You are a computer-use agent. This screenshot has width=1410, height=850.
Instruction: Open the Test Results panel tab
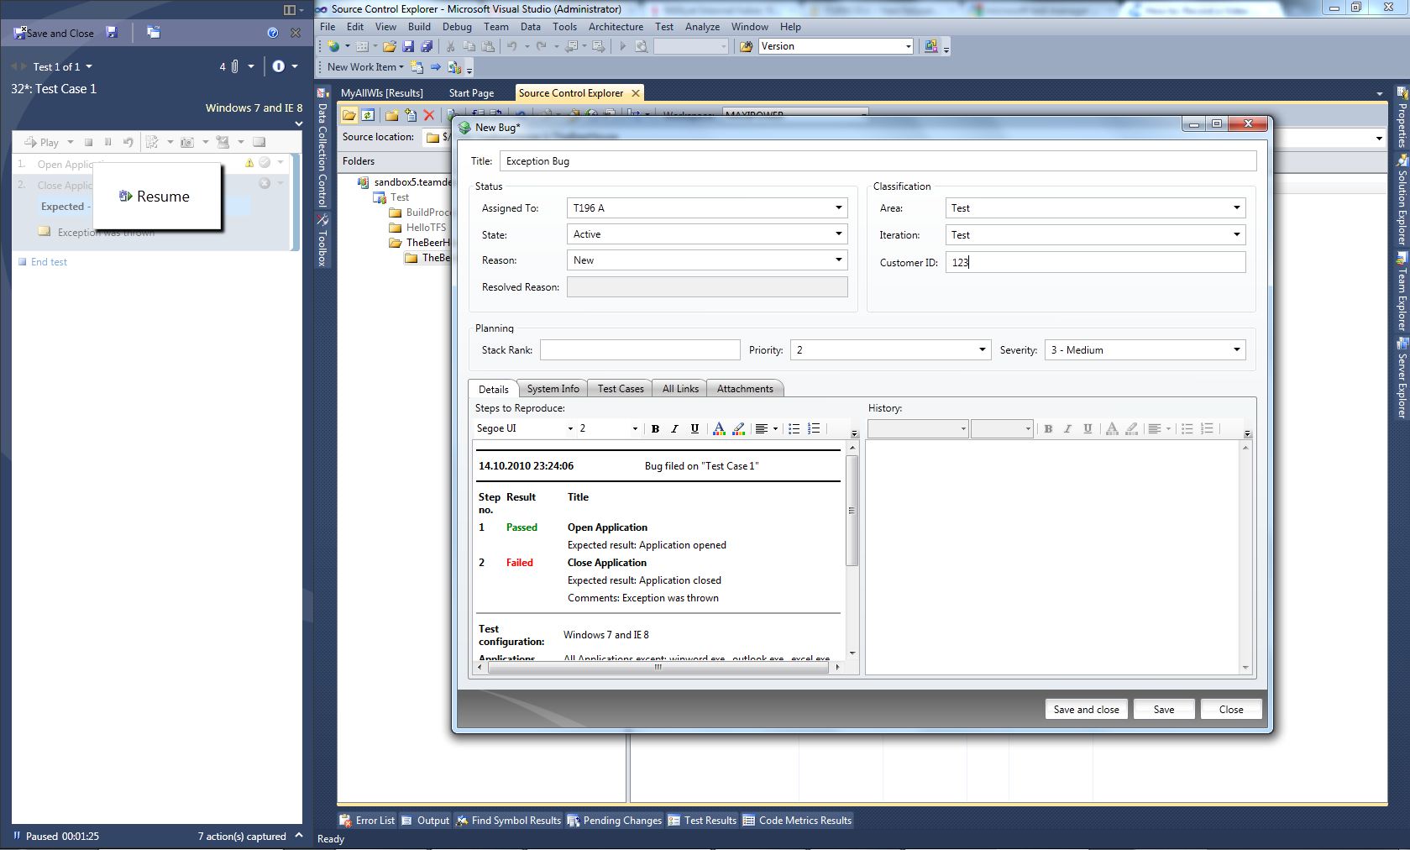pos(702,821)
